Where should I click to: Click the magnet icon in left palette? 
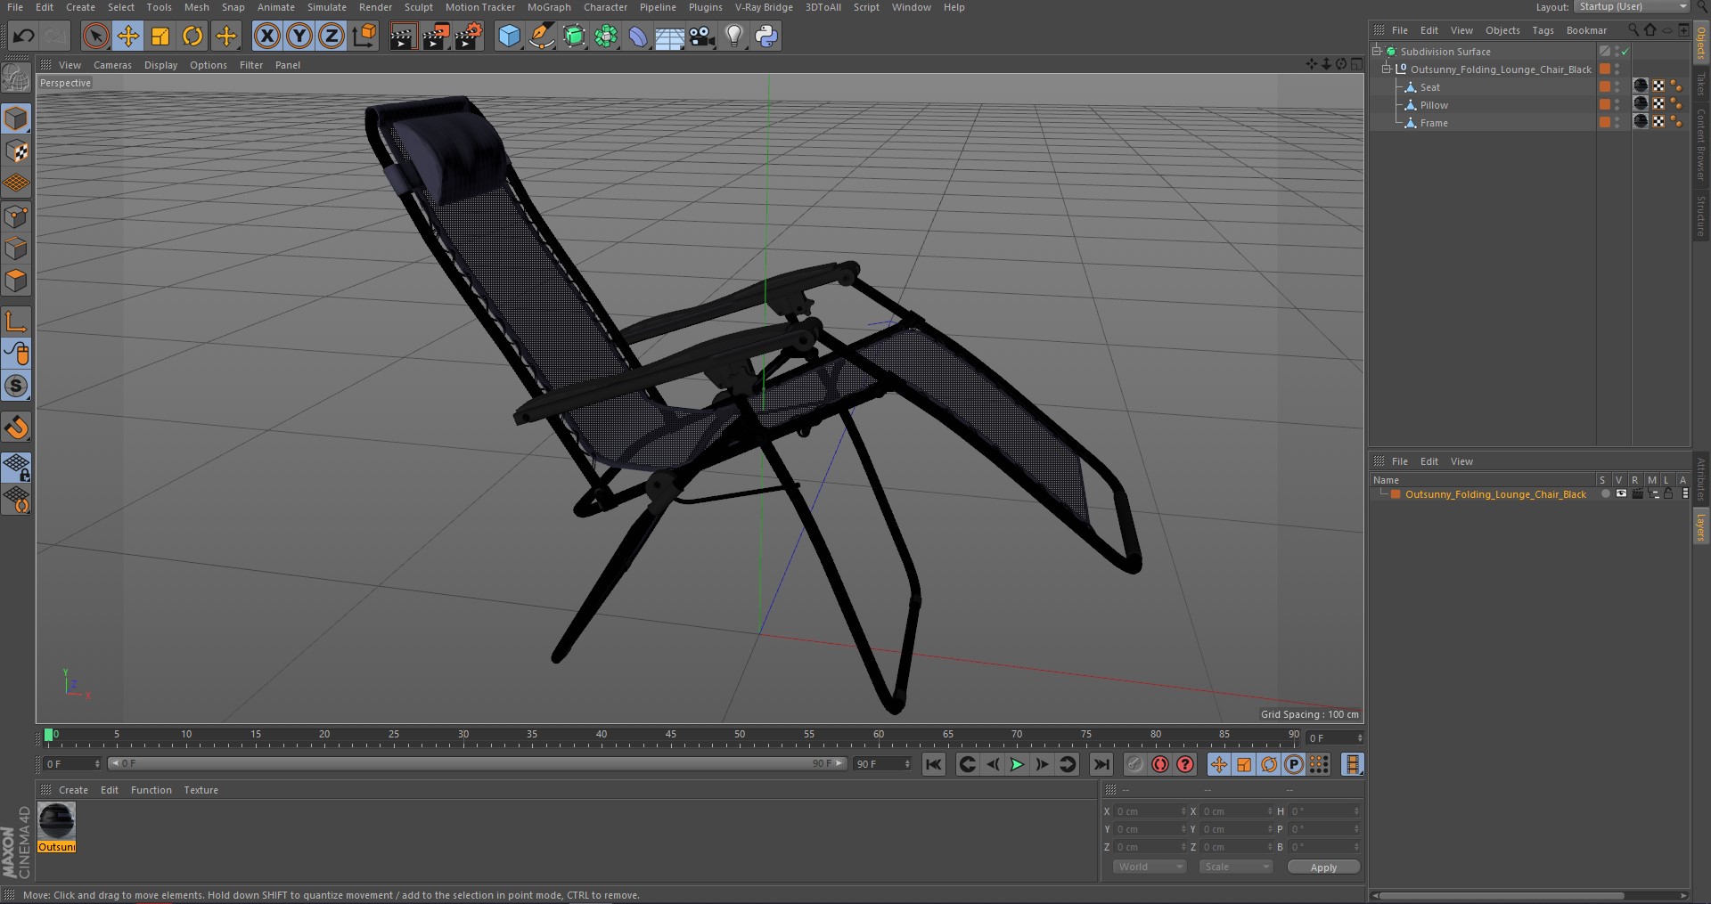16,428
